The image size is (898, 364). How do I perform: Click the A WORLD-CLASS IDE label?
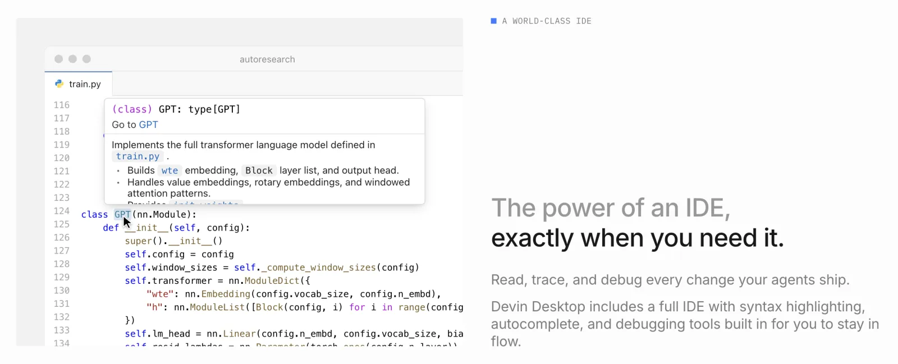coord(547,21)
